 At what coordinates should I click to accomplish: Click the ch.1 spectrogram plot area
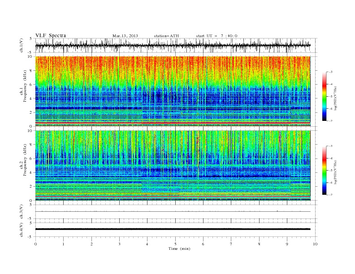click(x=173, y=91)
